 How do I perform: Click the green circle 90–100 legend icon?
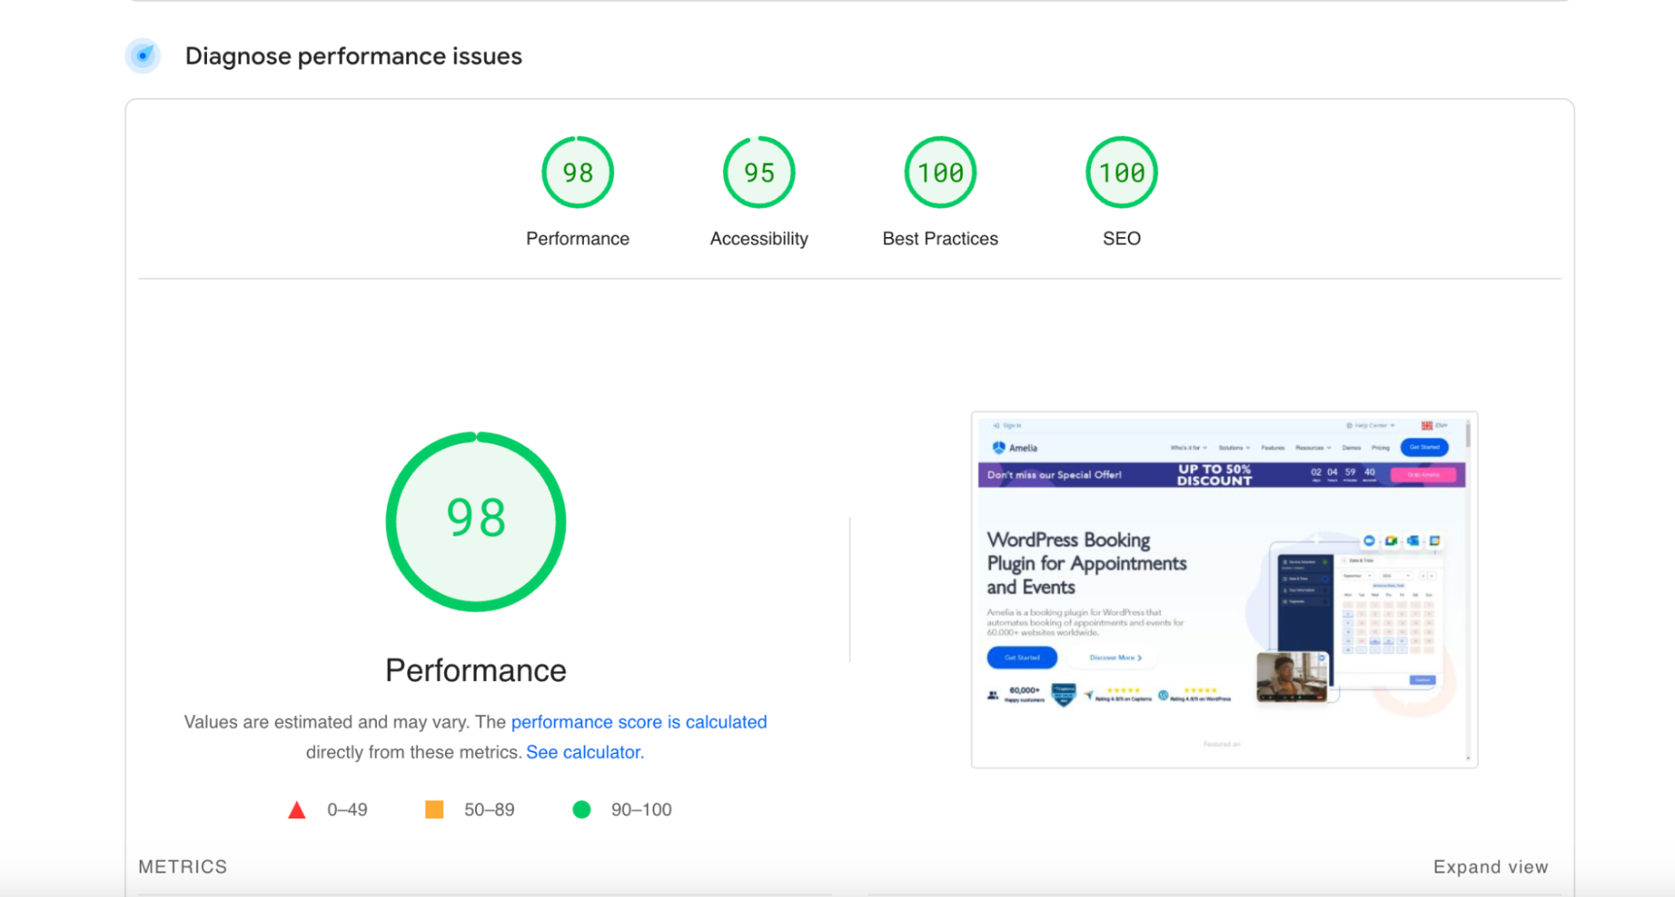[x=582, y=810]
